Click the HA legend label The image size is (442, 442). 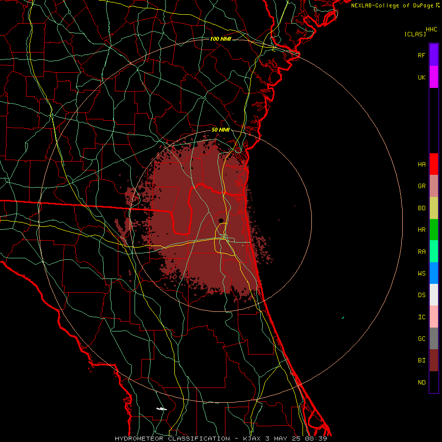point(421,164)
